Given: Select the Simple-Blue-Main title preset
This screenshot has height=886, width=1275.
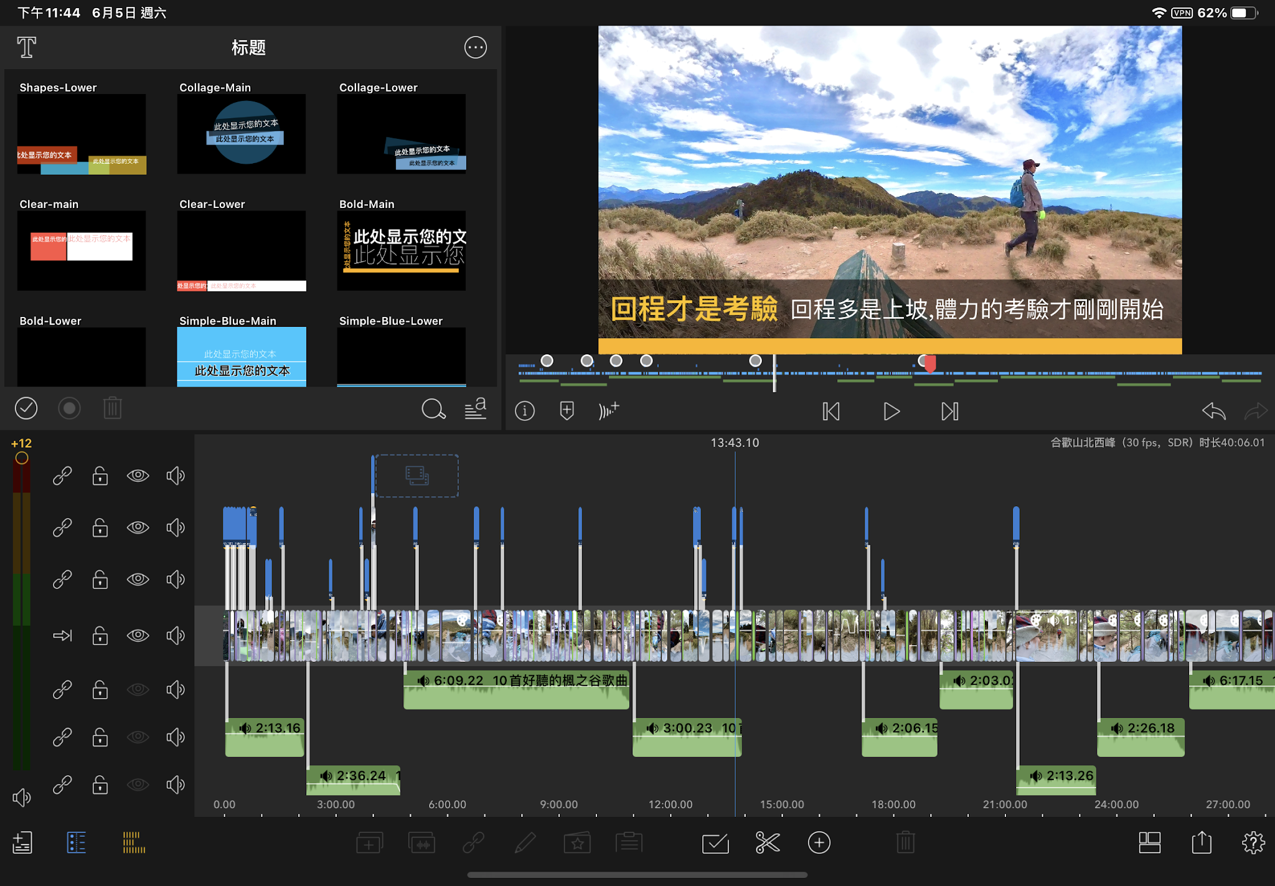Looking at the screenshot, I should coord(242,357).
